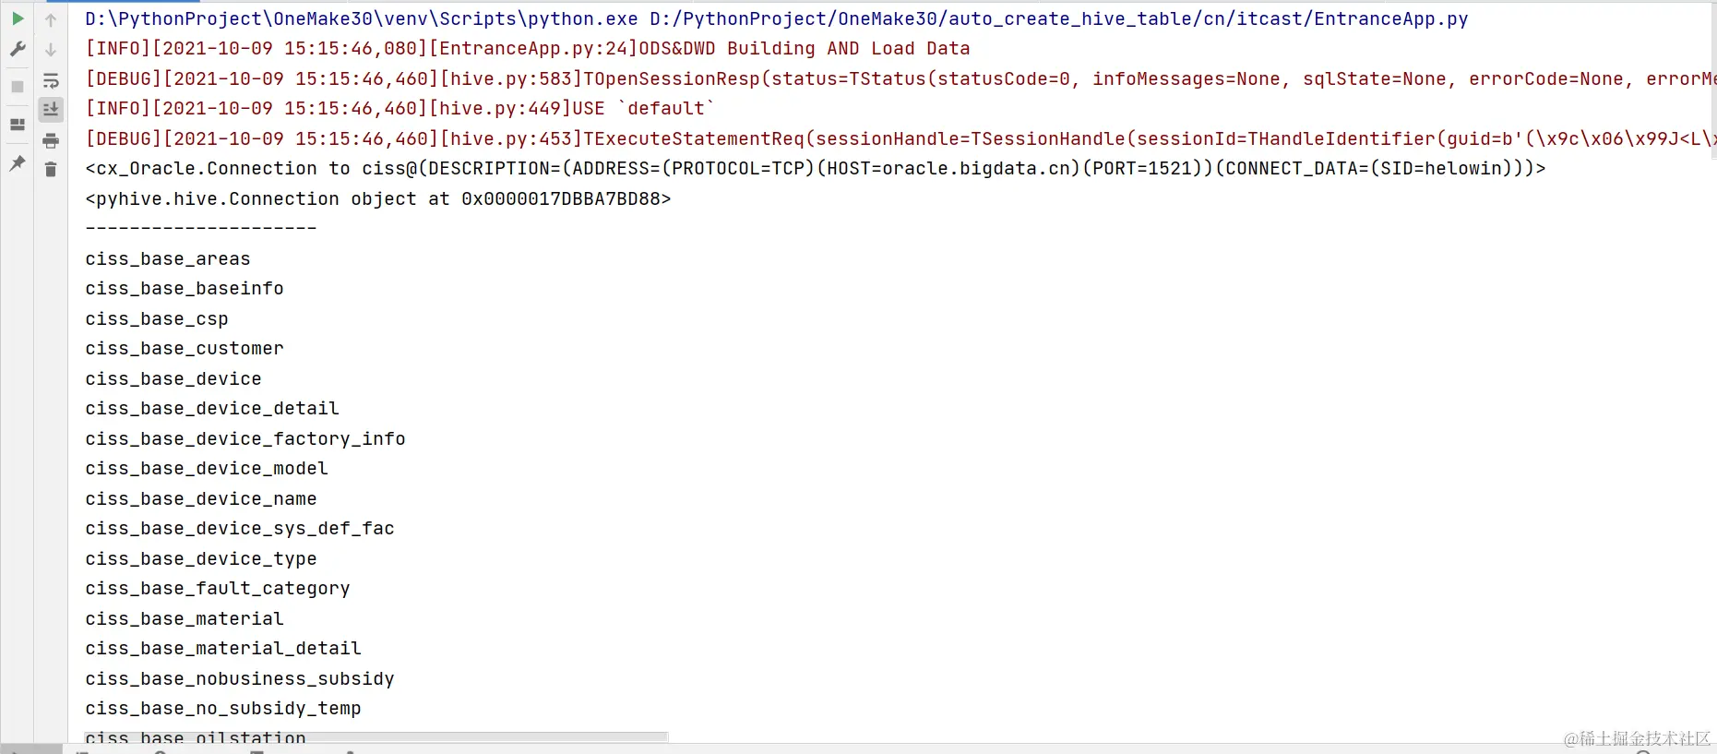
Task: Select the ciss_base_device_detail row
Action: point(212,408)
